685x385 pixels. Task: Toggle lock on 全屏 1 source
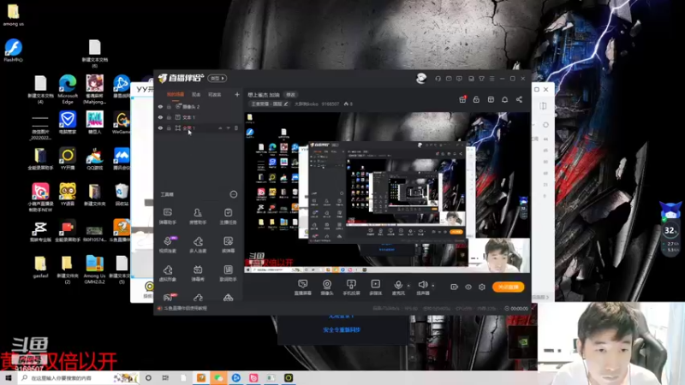pyautogui.click(x=169, y=128)
